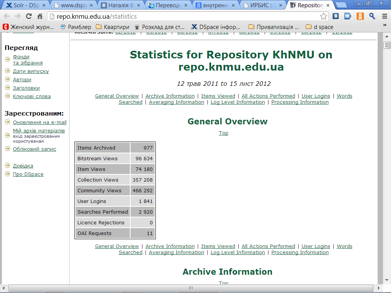Click the browser forward arrow
The width and height of the screenshot is (391, 293).
pyautogui.click(x=18, y=16)
